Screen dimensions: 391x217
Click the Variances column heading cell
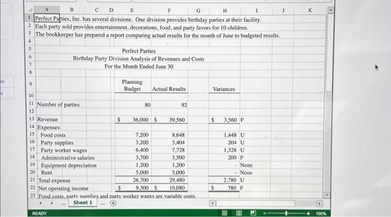click(224, 89)
